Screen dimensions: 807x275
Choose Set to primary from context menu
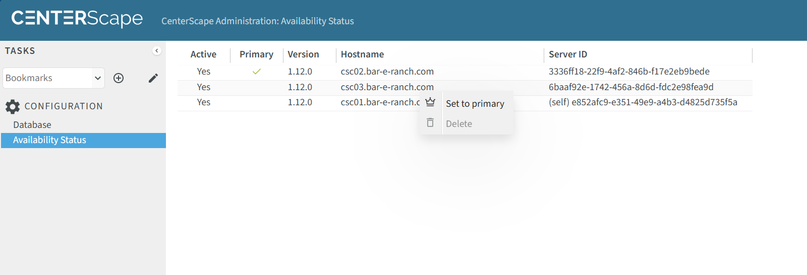475,104
